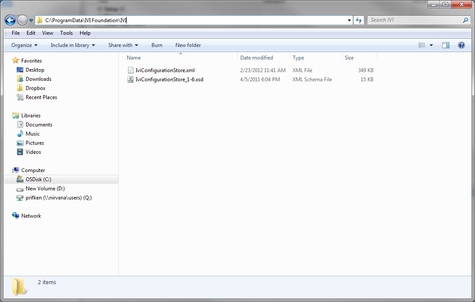Viewport: 475px width, 302px height.
Task: Open Recent Places in Favorites
Action: tap(41, 97)
